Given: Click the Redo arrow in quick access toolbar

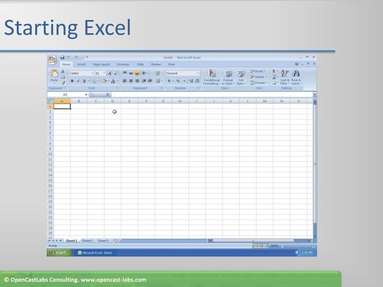Looking at the screenshot, I should (77, 57).
